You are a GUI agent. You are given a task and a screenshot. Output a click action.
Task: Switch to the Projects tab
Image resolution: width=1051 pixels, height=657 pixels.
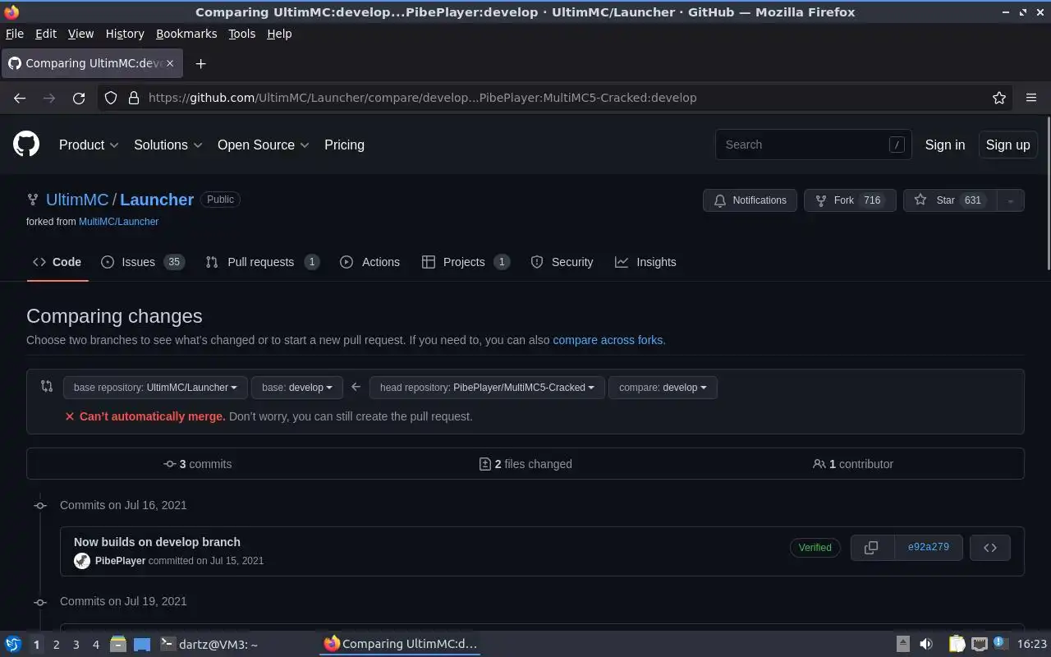(466, 262)
